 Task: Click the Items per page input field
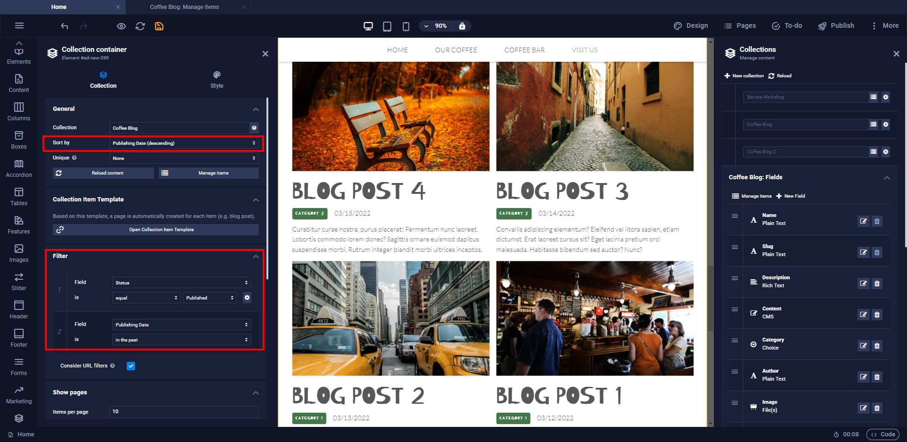(184, 412)
